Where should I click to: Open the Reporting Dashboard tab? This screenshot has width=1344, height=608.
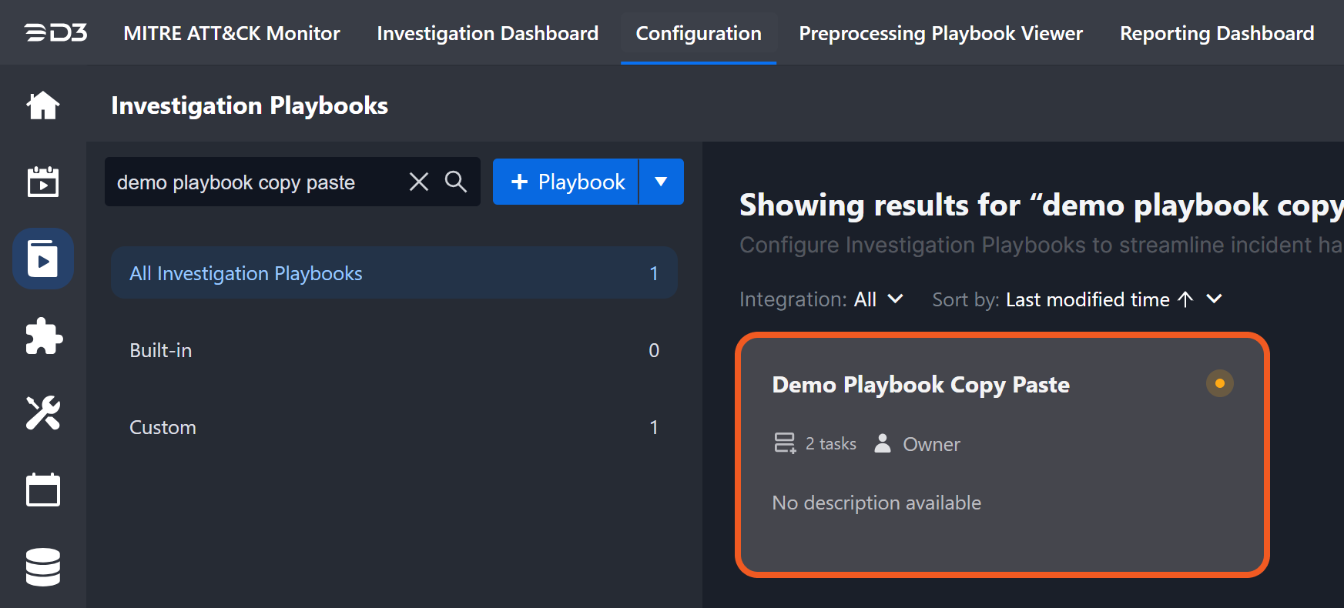click(x=1217, y=33)
